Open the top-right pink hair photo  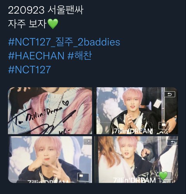pyautogui.click(x=137, y=111)
